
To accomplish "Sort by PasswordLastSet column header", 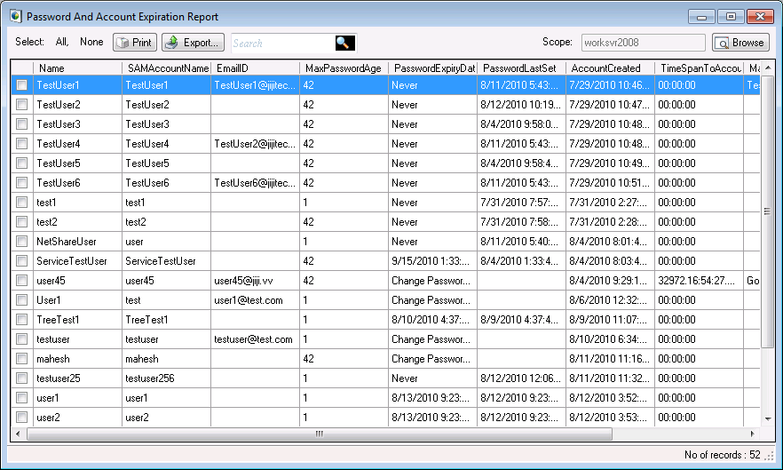I will [521, 68].
